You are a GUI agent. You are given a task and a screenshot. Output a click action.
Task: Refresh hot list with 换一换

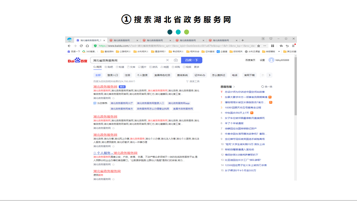point(267,87)
